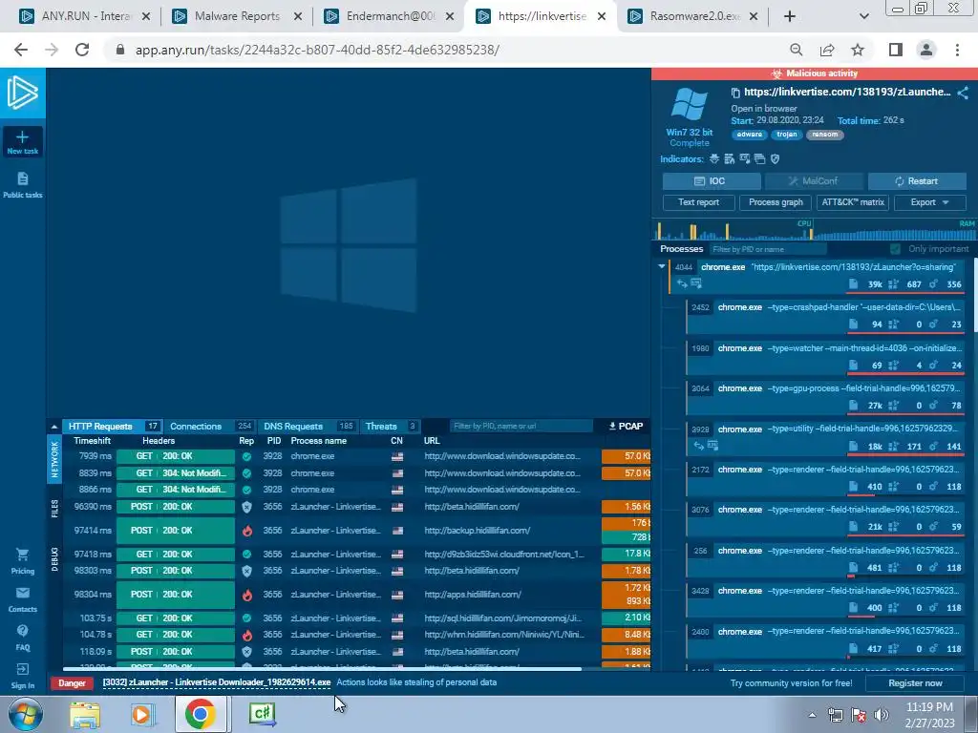Open Windows Start menu

click(25, 714)
